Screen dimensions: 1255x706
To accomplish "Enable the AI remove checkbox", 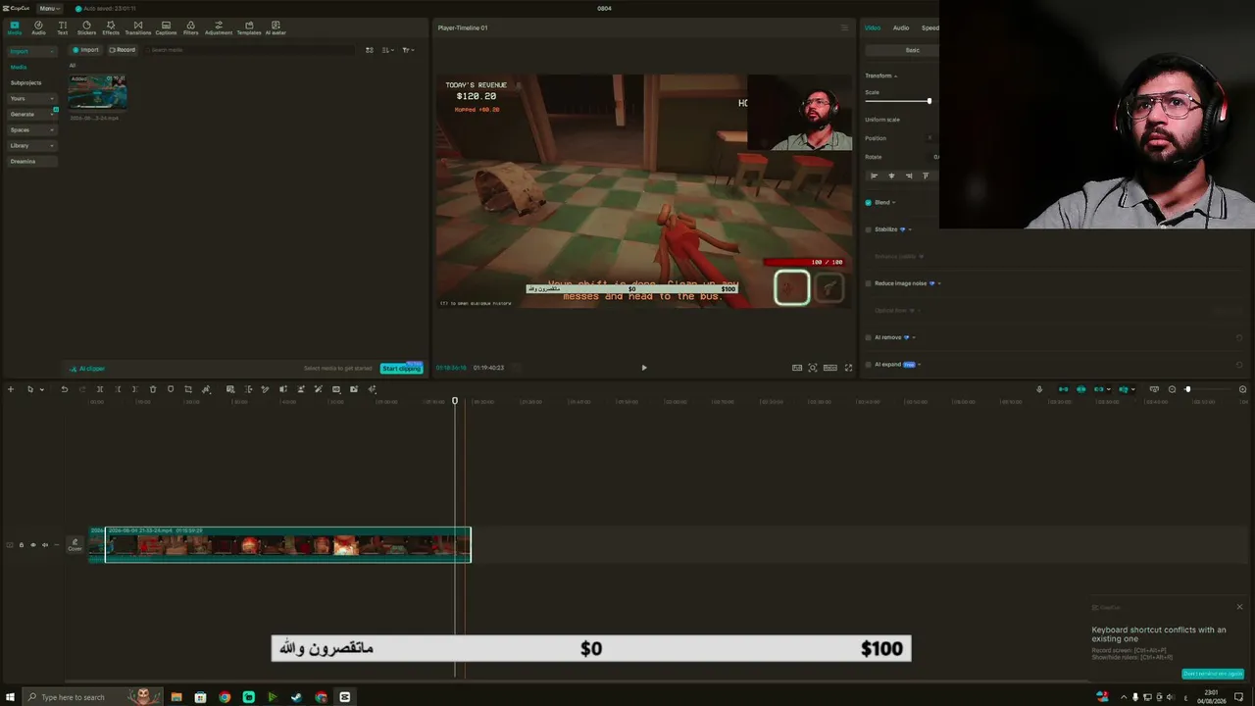I will (x=869, y=337).
